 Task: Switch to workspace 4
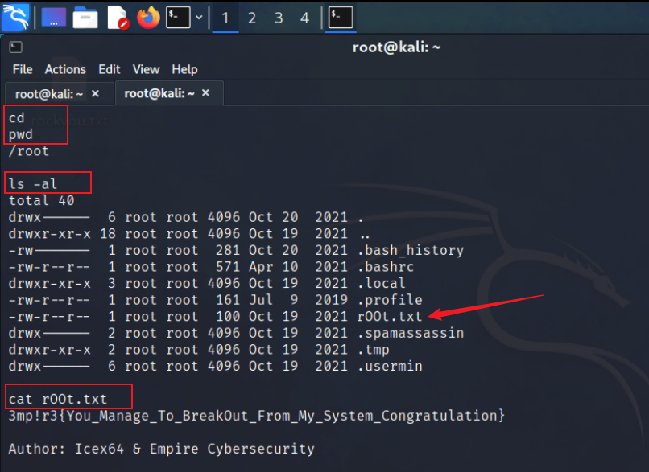[x=304, y=18]
